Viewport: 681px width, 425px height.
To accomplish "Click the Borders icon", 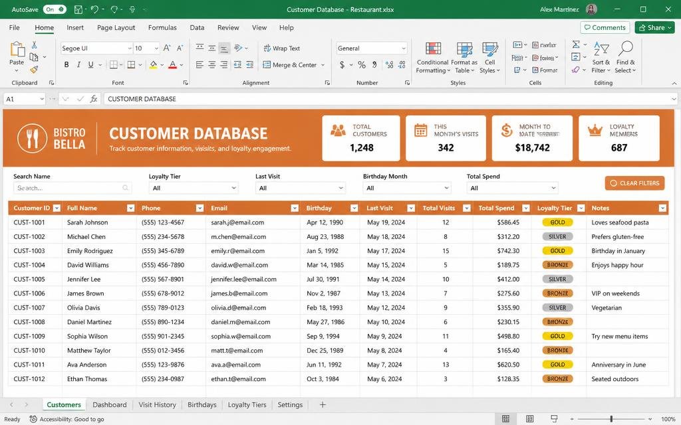I will [114, 64].
